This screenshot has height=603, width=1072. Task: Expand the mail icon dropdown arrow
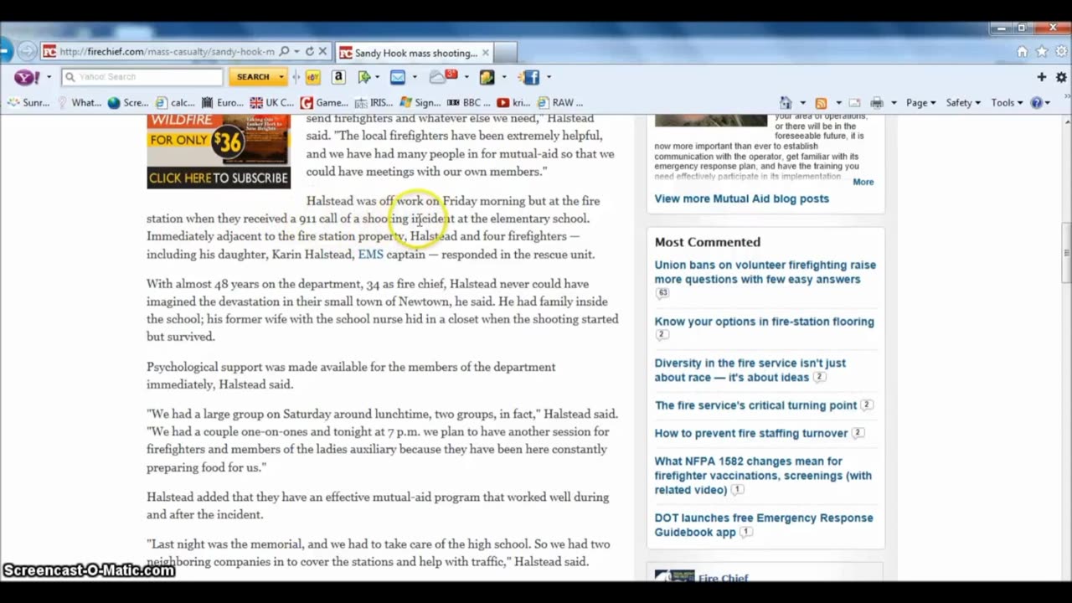click(x=414, y=77)
